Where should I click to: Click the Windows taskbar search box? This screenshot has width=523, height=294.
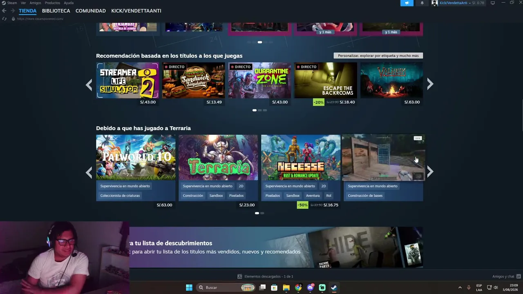pos(226,287)
